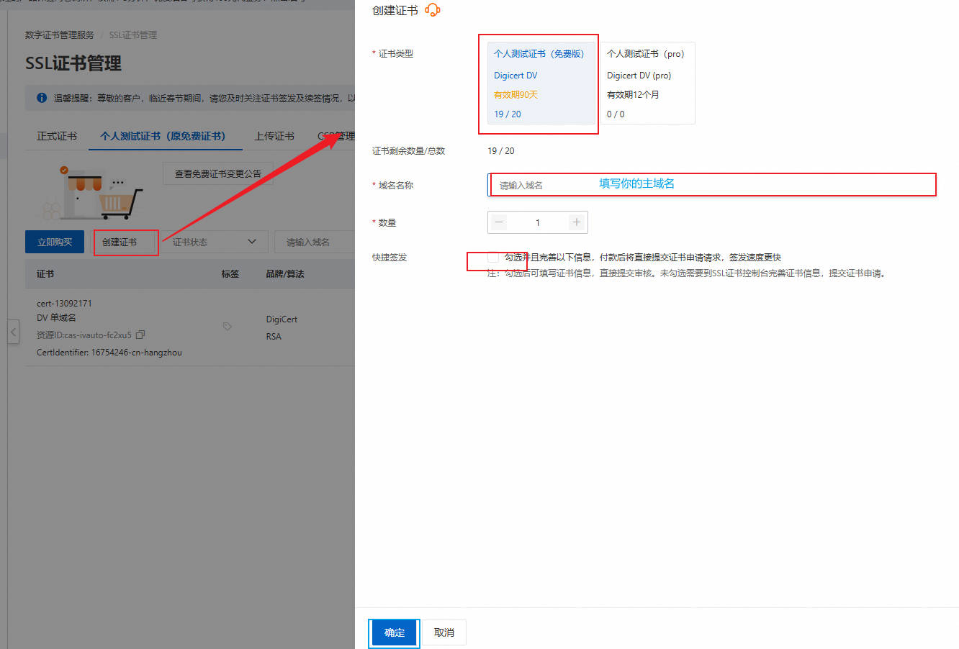
Task: Click the headset support icon beside 创建证书 title
Action: coord(432,10)
